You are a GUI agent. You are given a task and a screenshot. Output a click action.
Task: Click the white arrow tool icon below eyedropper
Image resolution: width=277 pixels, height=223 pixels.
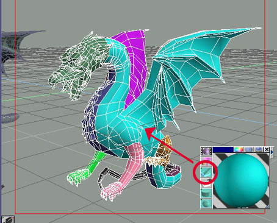(206, 183)
